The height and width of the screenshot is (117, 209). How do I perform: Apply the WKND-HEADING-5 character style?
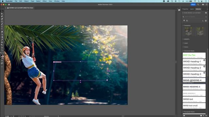coord(194,87)
